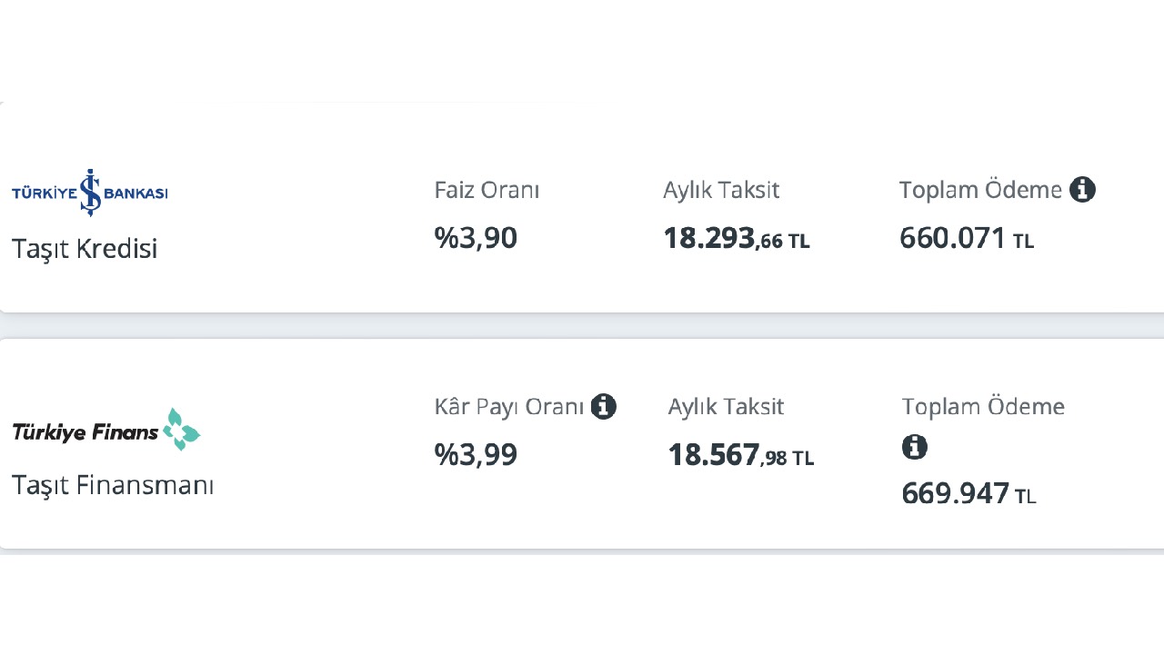Click the 669.947 TL total payment
1164x654 pixels.
968,494
